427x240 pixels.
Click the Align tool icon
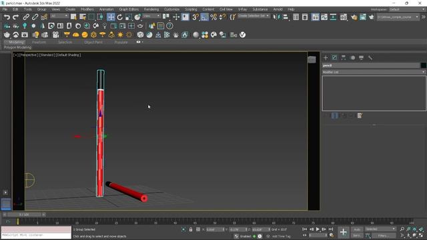pyautogui.click(x=286, y=17)
